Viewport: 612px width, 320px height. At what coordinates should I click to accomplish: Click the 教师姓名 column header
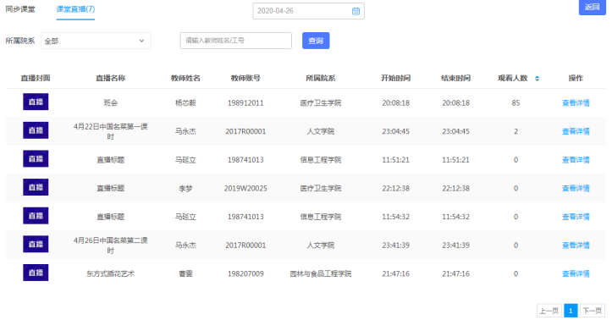(185, 78)
